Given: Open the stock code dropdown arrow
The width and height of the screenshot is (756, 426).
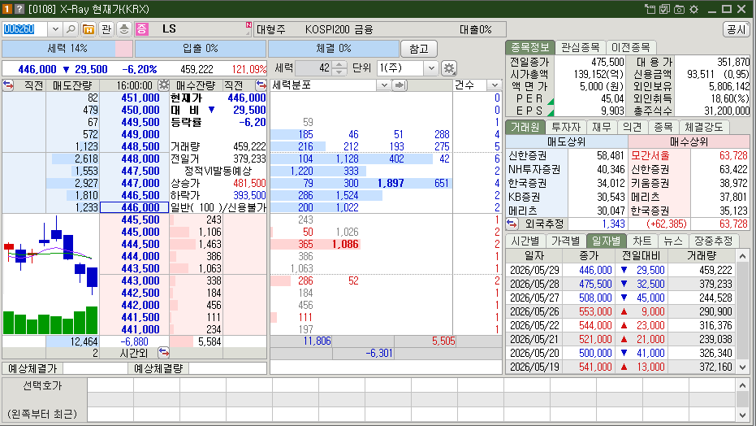Looking at the screenshot, I should coord(55,29).
